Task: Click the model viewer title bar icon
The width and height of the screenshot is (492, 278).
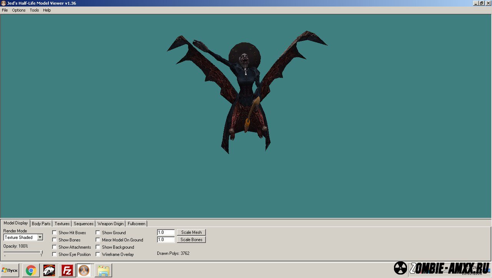Action: tap(3, 3)
